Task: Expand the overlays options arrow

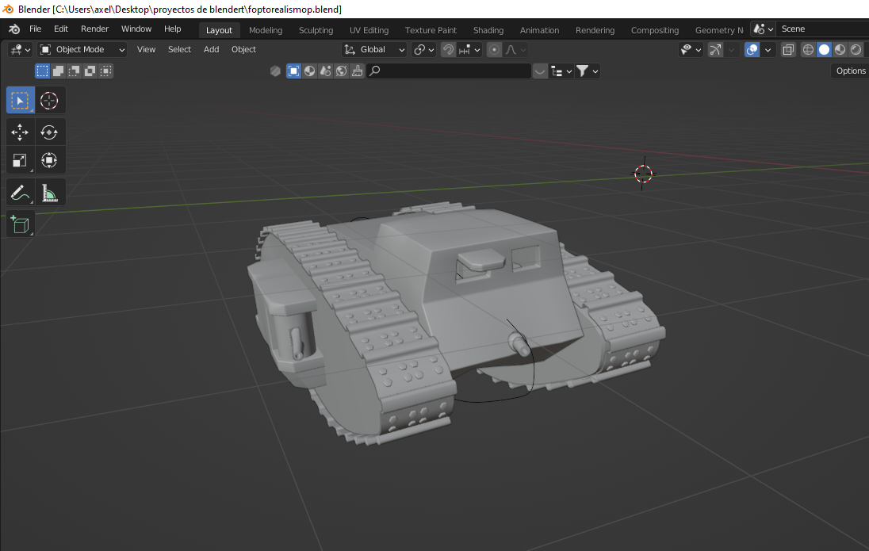Action: [768, 50]
